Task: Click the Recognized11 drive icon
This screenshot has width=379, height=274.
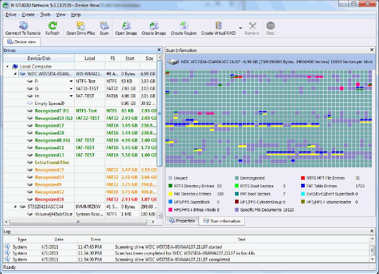Action: click(x=30, y=148)
